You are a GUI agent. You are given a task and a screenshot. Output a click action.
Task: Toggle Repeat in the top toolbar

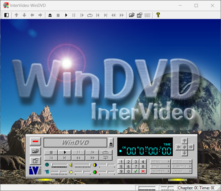pyautogui.click(x=90, y=15)
